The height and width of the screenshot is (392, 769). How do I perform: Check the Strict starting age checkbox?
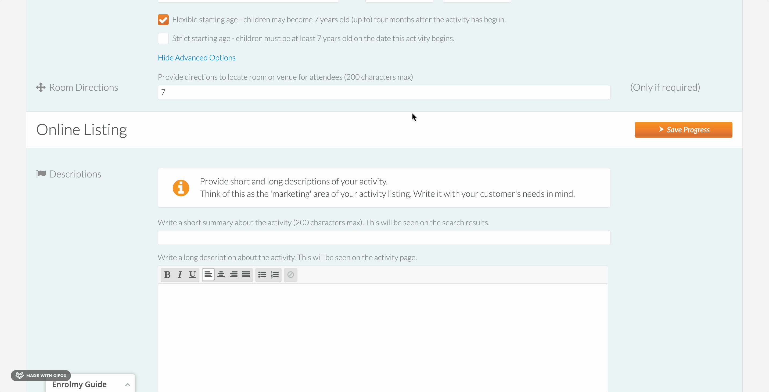click(x=163, y=38)
